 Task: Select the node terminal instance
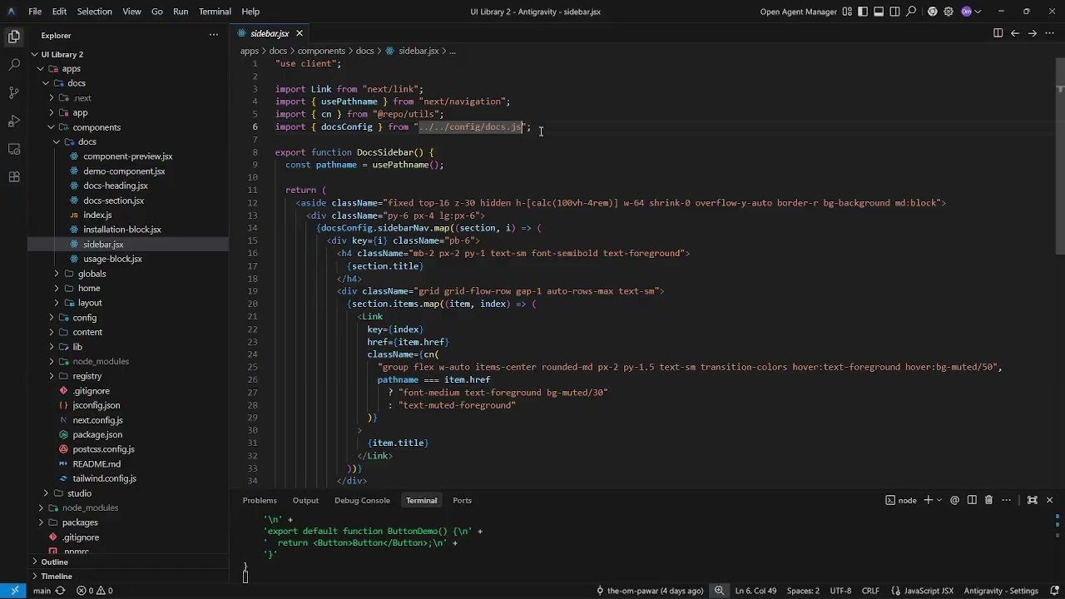click(x=901, y=500)
